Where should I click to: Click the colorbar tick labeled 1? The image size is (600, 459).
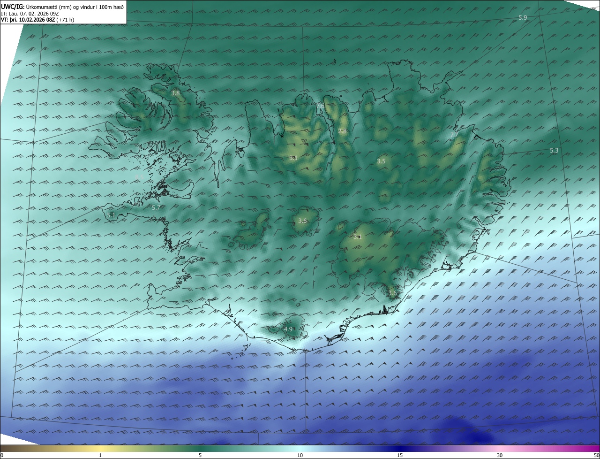[100, 456]
